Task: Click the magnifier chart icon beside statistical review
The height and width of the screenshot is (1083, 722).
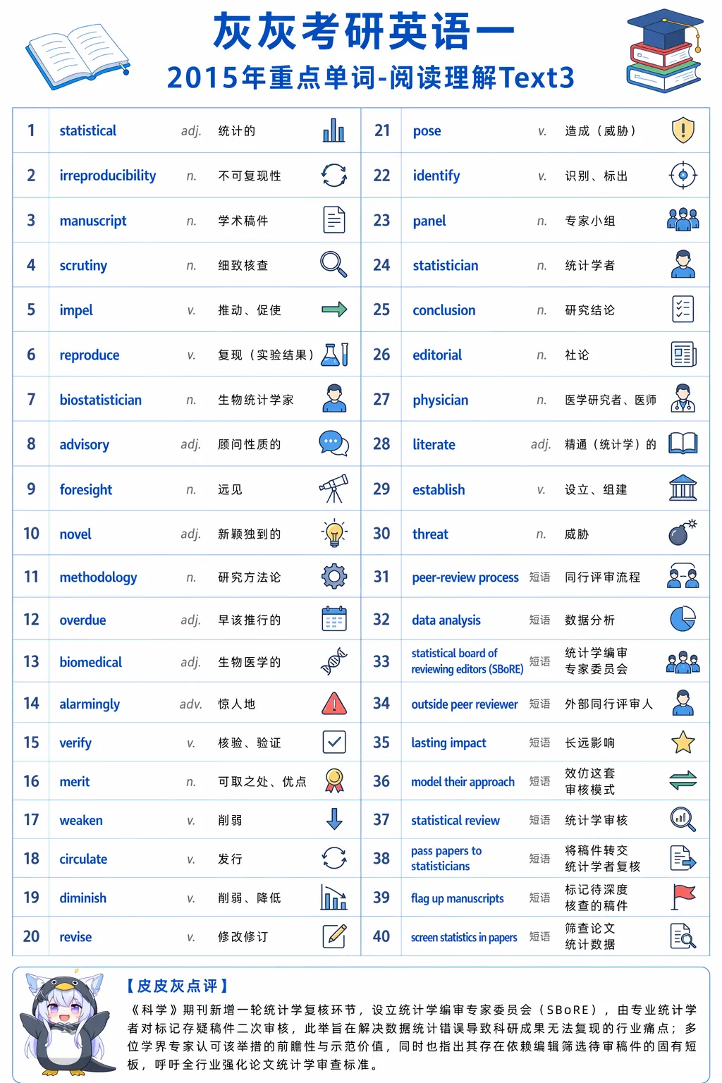Action: [683, 819]
